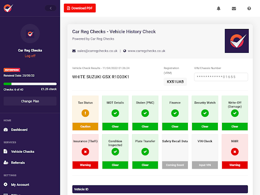The width and height of the screenshot is (260, 195).
Task: Collapse the sidebar with the back chevron
Action: click(x=50, y=8)
